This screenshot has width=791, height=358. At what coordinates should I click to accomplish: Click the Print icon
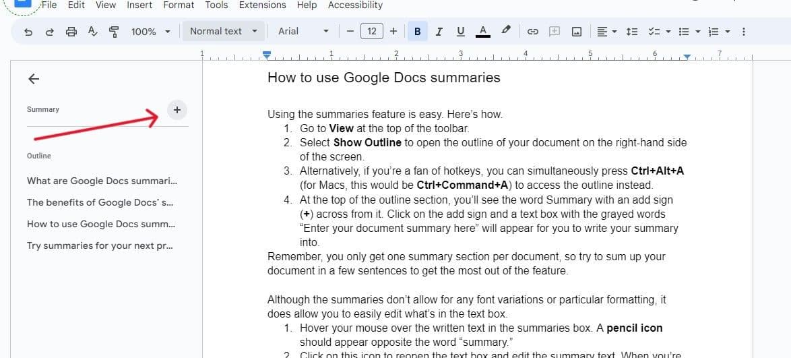click(71, 32)
